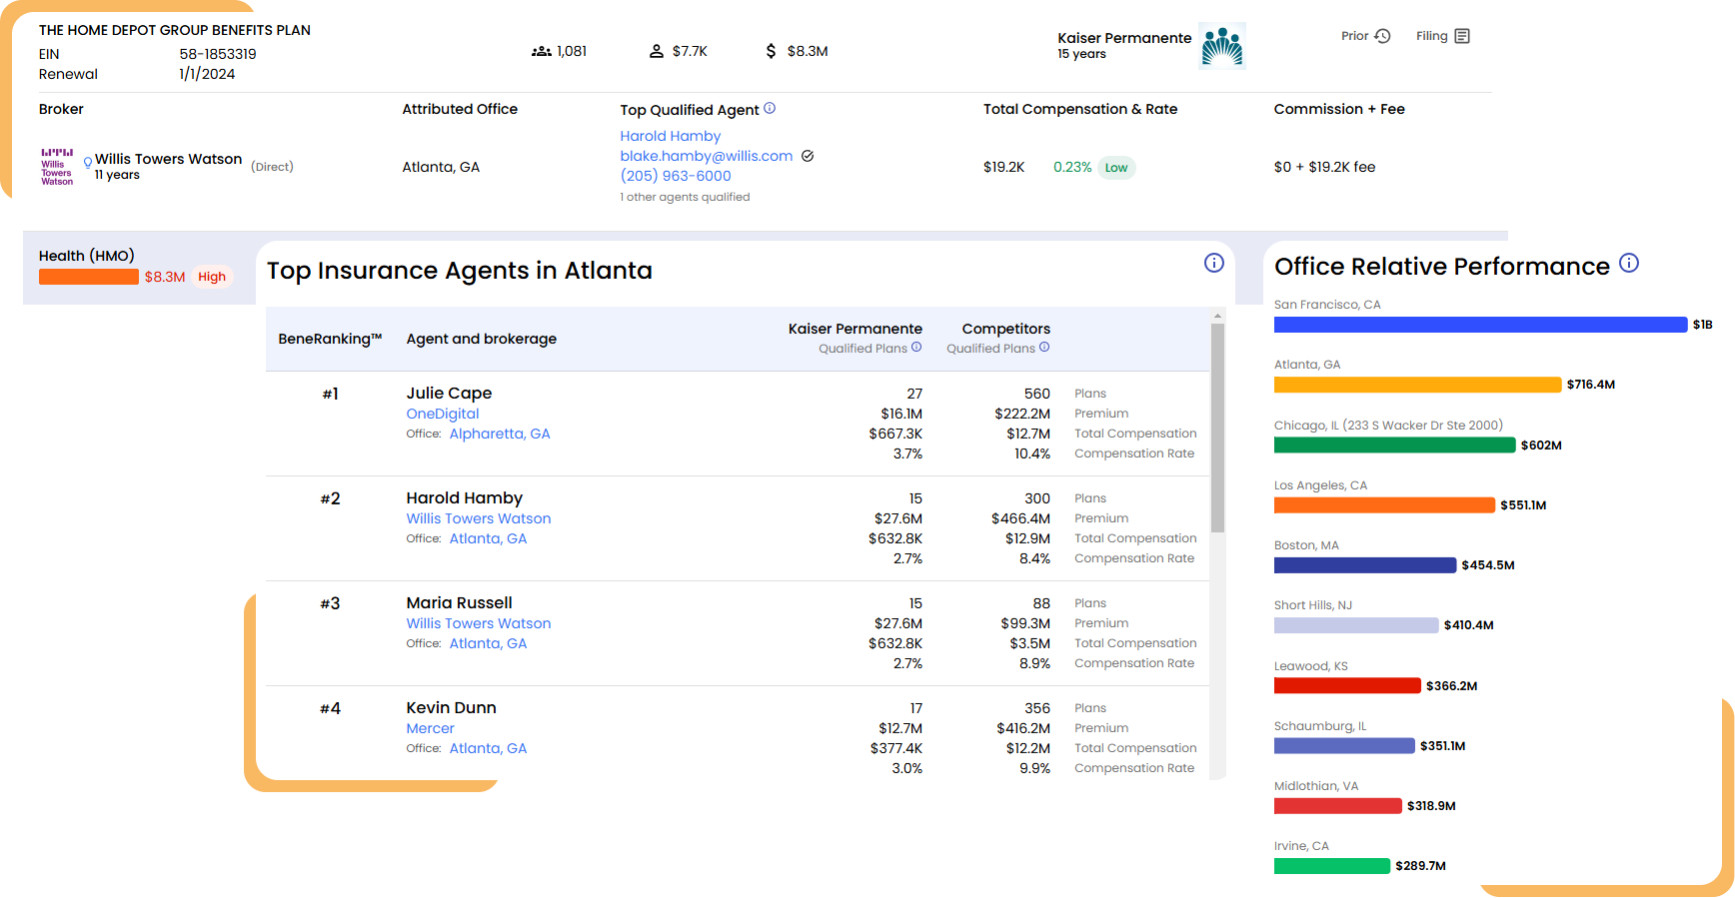Click the Prior history icon
Image resolution: width=1735 pixels, height=898 pixels.
[x=1382, y=36]
